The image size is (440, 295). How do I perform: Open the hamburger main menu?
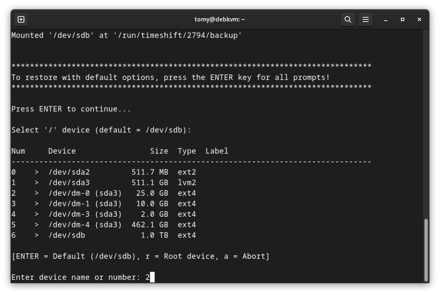(366, 19)
